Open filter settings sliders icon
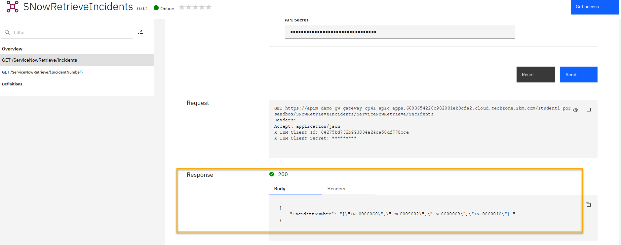 click(x=140, y=32)
